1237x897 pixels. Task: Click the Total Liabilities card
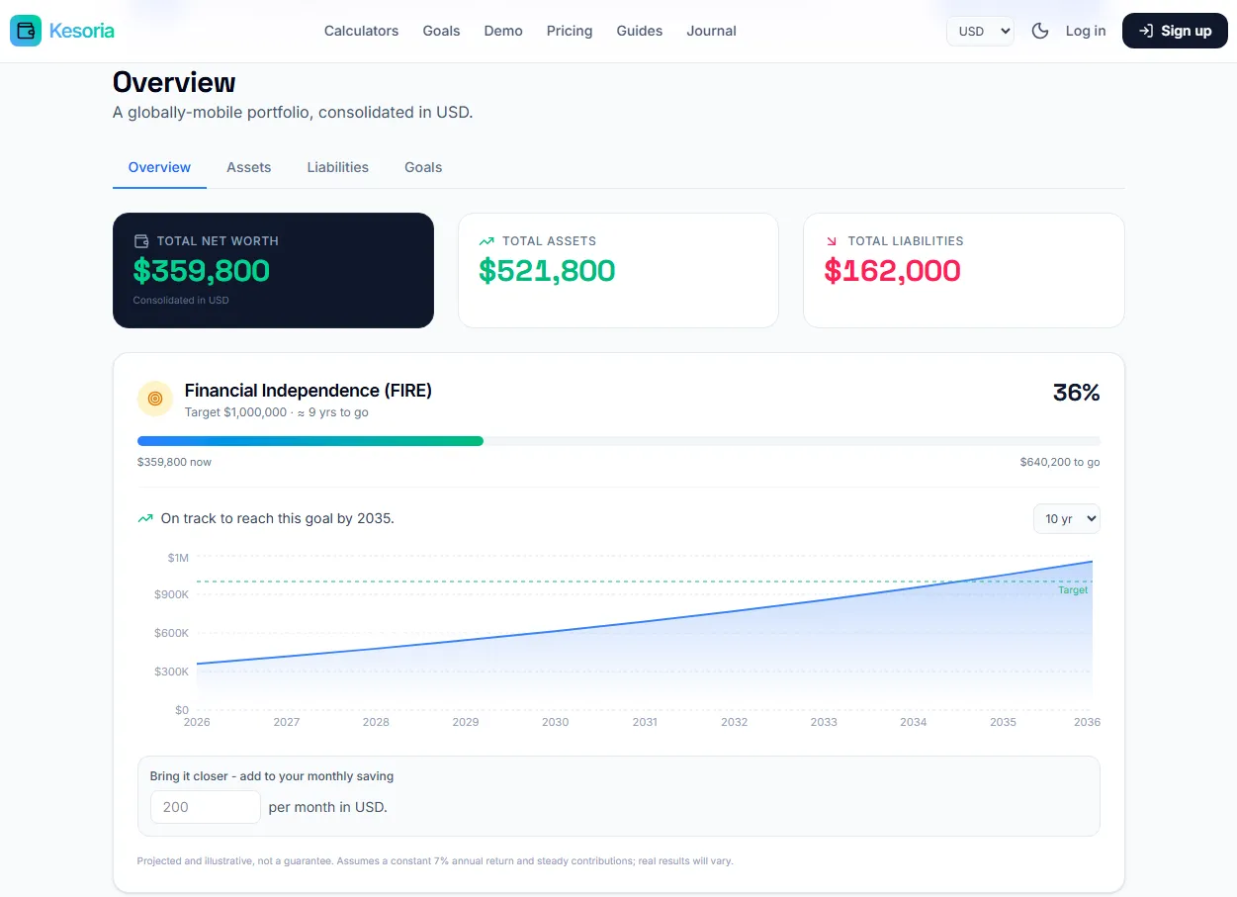(964, 270)
